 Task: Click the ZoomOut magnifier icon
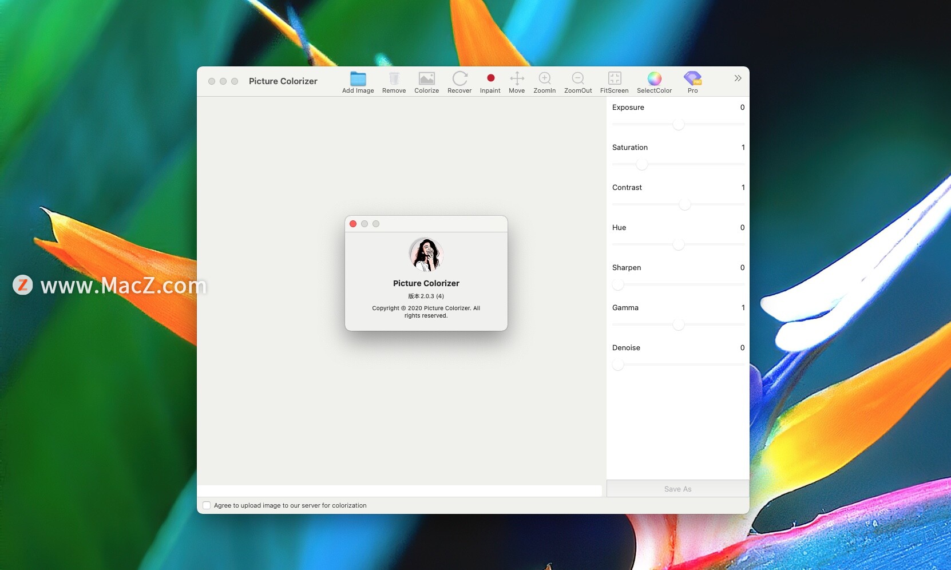[578, 78]
